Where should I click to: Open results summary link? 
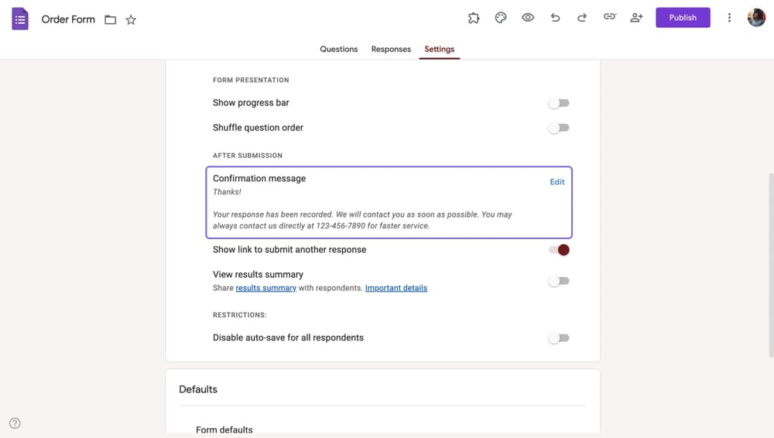[265, 288]
